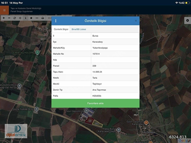Click the EKEN TARIM DEPO map pin
191x143 pixels.
(37, 109)
